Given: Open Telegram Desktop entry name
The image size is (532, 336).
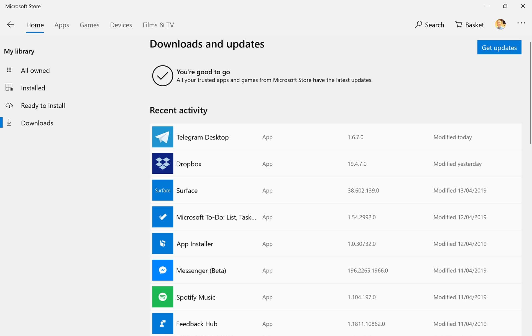Looking at the screenshot, I should click(x=203, y=137).
